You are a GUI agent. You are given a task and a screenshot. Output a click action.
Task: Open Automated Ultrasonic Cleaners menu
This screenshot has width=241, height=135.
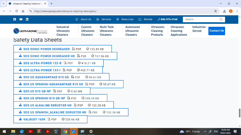tap(133, 31)
